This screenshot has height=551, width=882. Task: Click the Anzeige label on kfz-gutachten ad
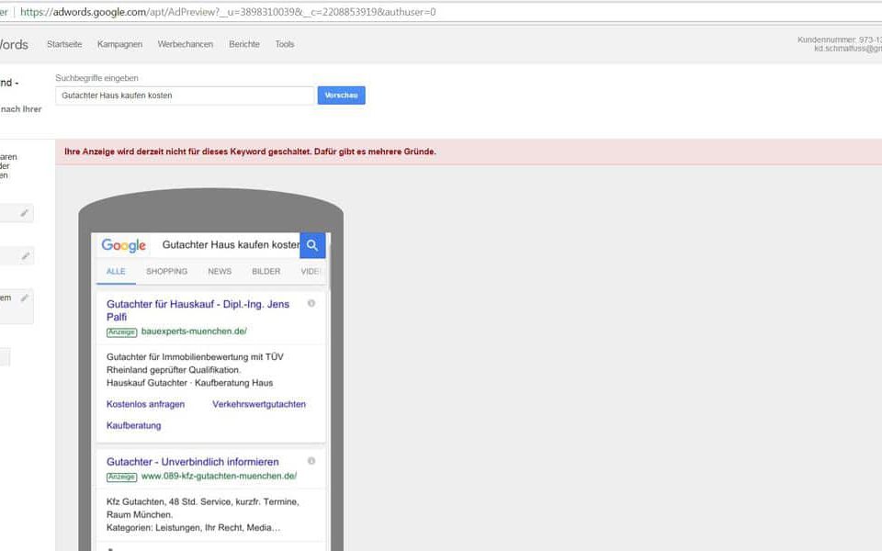(x=121, y=477)
